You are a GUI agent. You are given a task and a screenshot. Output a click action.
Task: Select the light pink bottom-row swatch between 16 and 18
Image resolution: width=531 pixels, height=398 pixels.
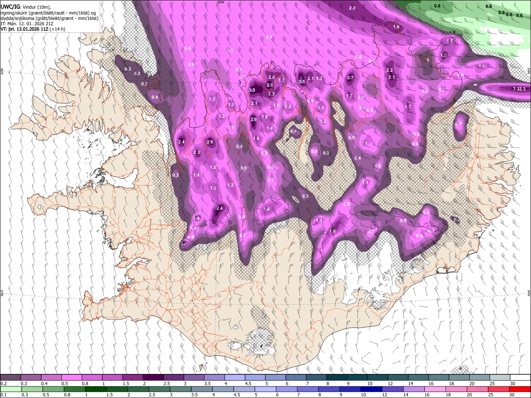[435, 389]
